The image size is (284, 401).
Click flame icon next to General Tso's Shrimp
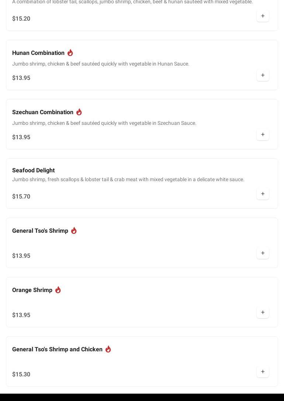pyautogui.click(x=74, y=231)
